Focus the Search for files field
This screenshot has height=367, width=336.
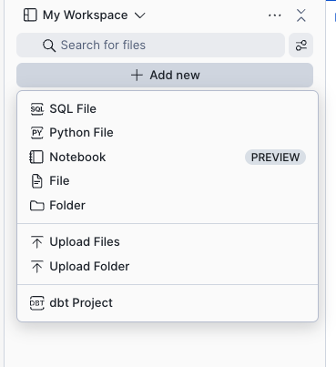(x=150, y=46)
